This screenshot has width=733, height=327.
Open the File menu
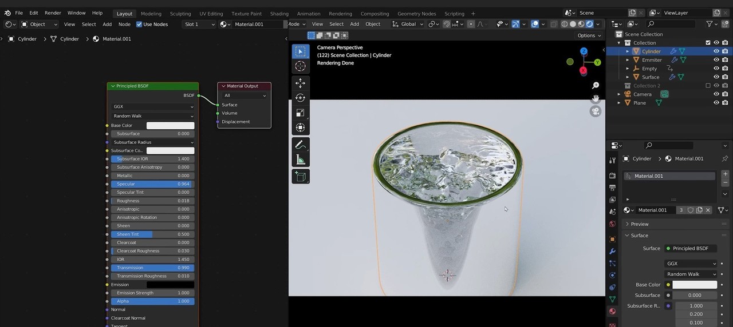[x=19, y=13]
